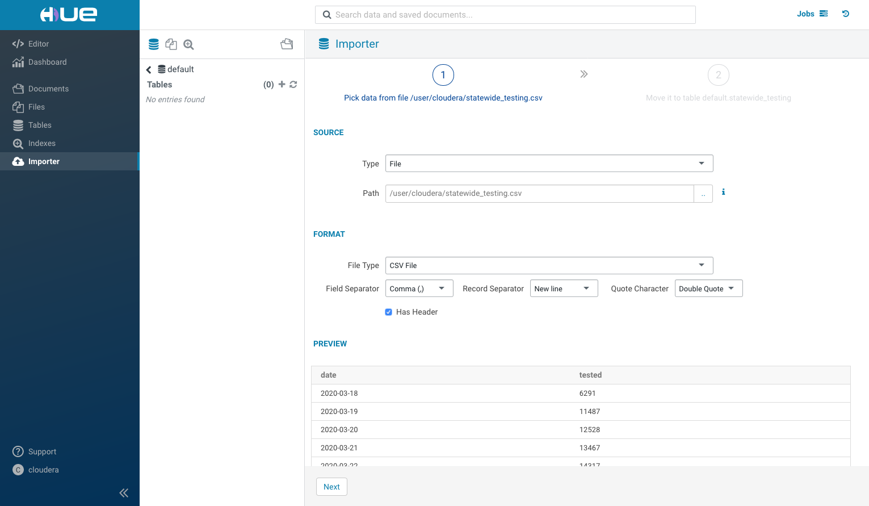Screen dimensions: 869x506
Task: Open Editor in sidebar
Action: click(38, 44)
